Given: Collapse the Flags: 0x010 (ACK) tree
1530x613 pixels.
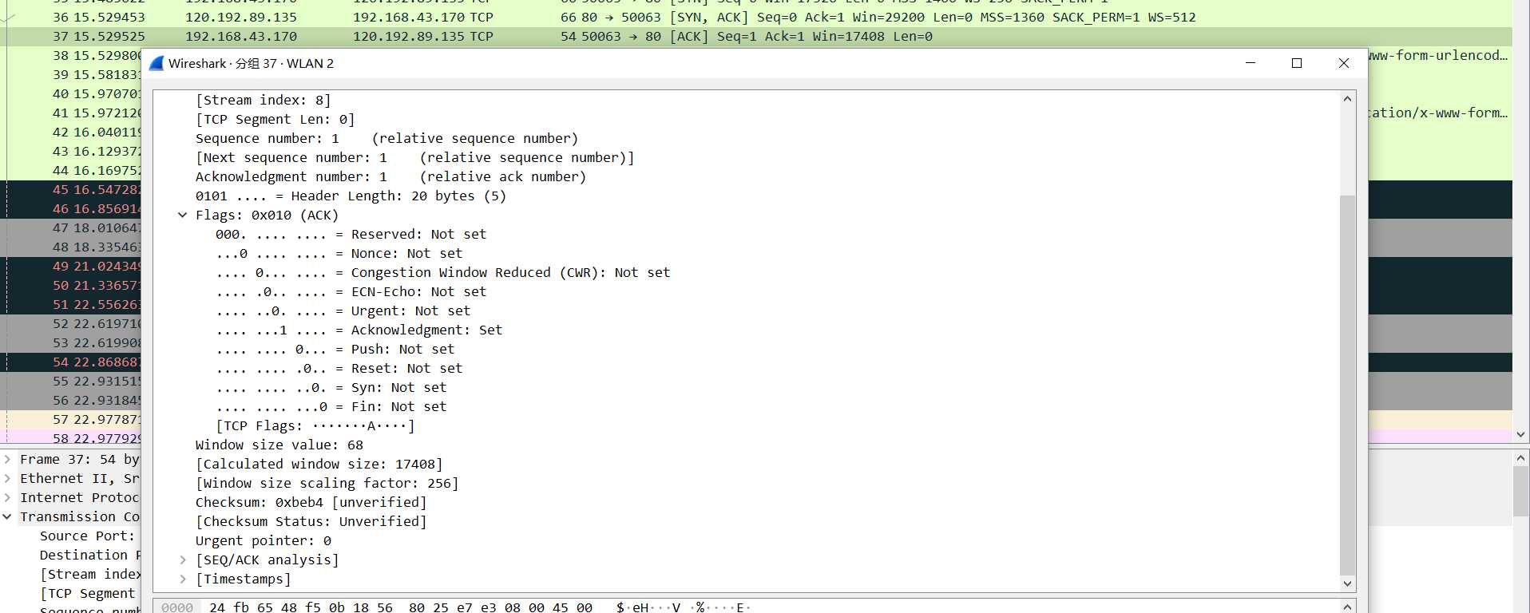Looking at the screenshot, I should pyautogui.click(x=182, y=215).
